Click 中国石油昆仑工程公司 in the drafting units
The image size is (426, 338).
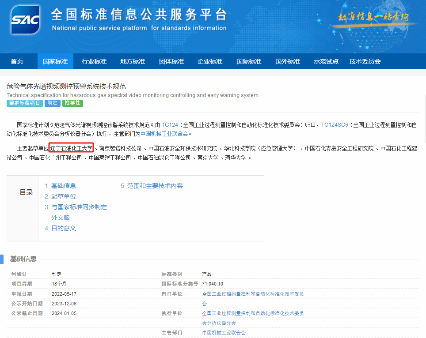pos(164,158)
